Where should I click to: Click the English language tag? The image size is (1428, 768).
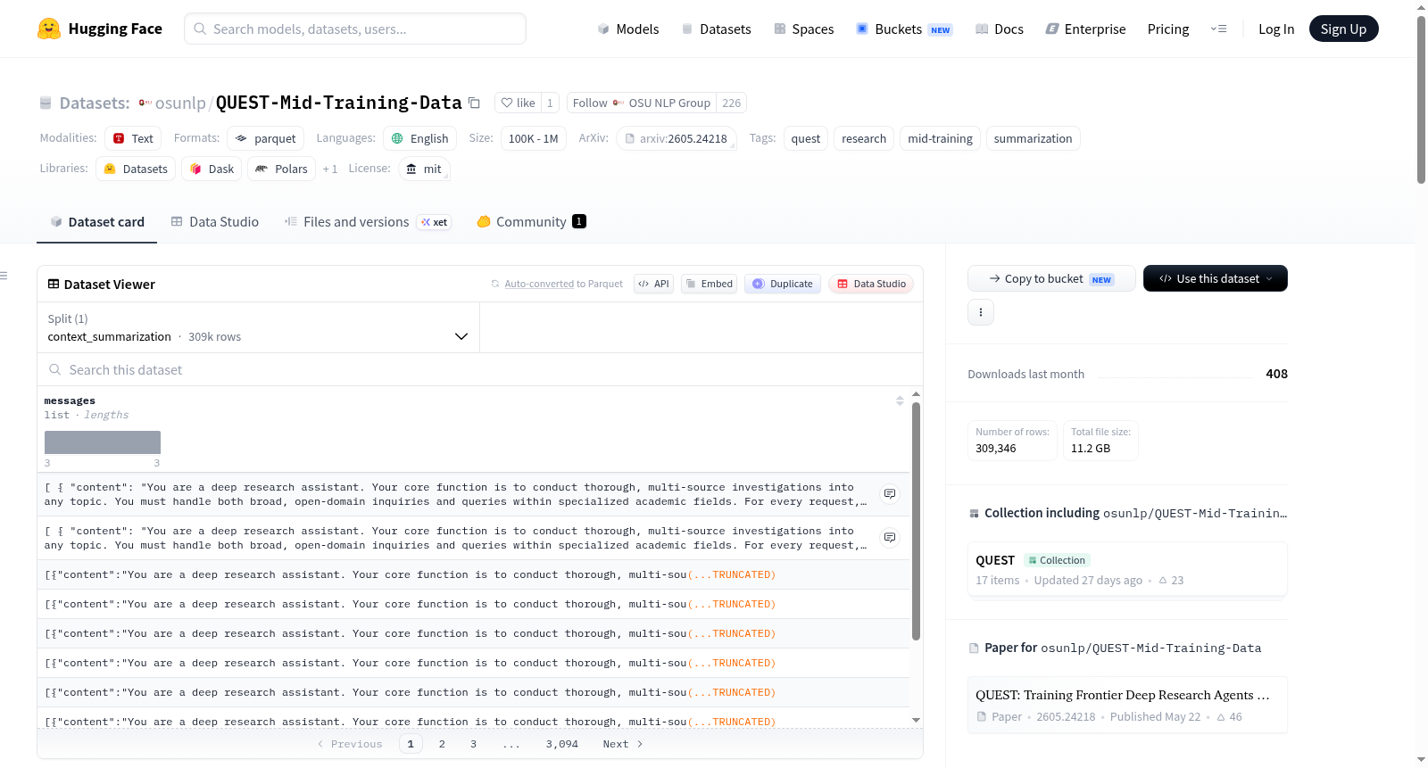coord(420,139)
